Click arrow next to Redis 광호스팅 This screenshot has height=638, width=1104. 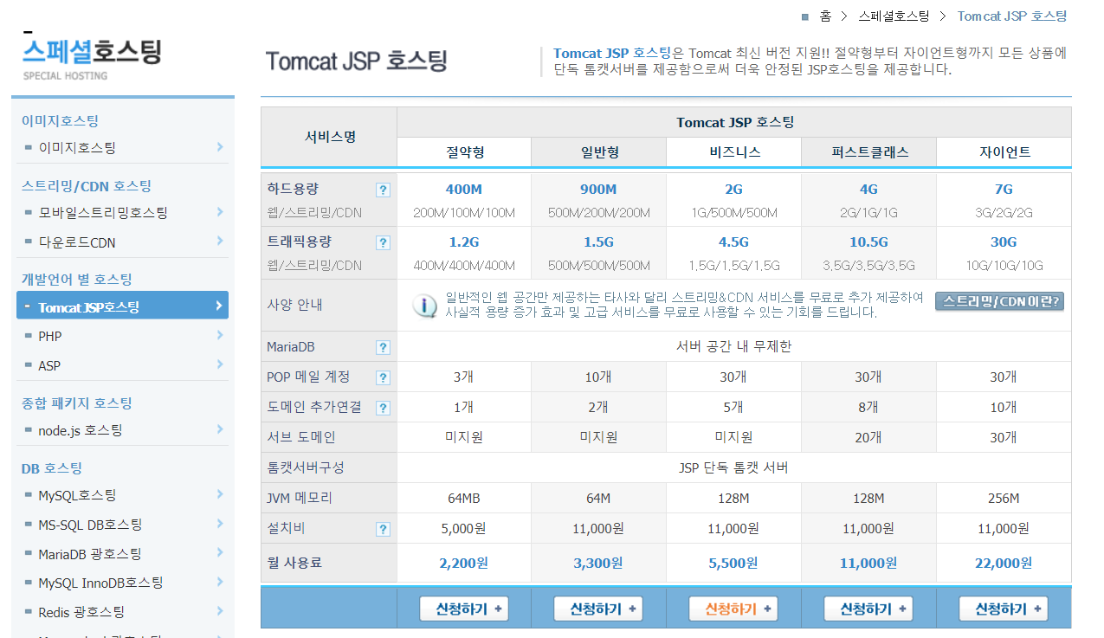pyautogui.click(x=220, y=612)
